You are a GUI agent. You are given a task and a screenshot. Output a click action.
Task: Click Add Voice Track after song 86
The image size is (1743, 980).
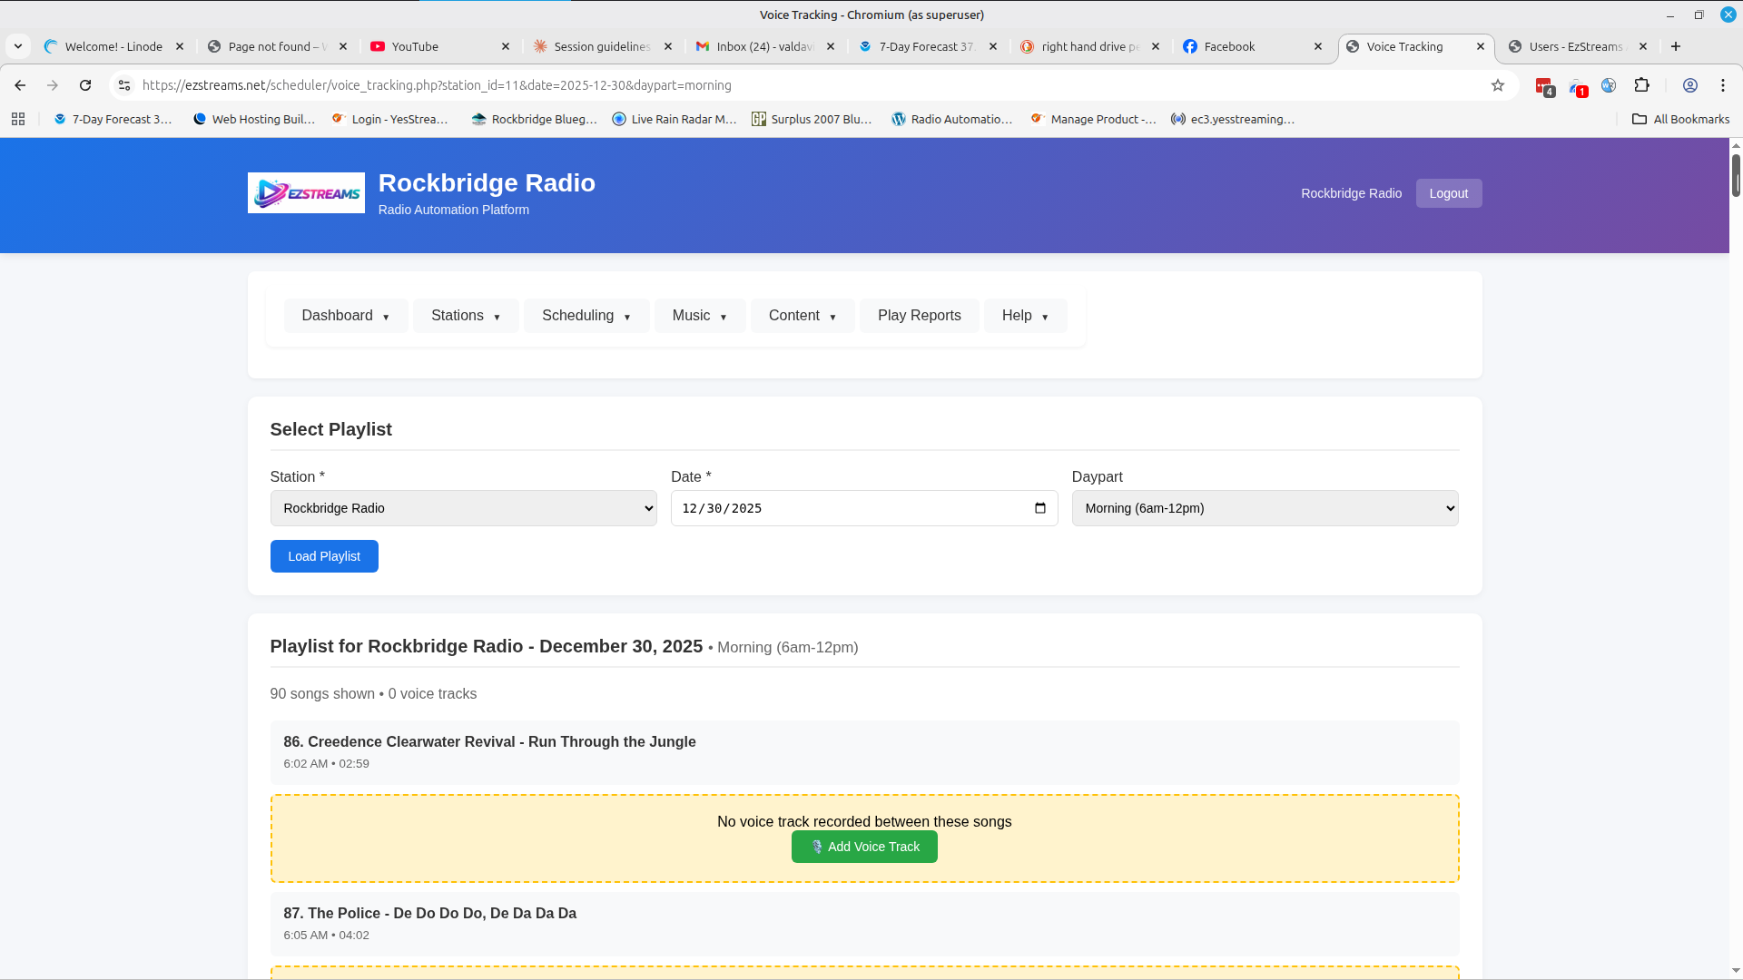[863, 847]
